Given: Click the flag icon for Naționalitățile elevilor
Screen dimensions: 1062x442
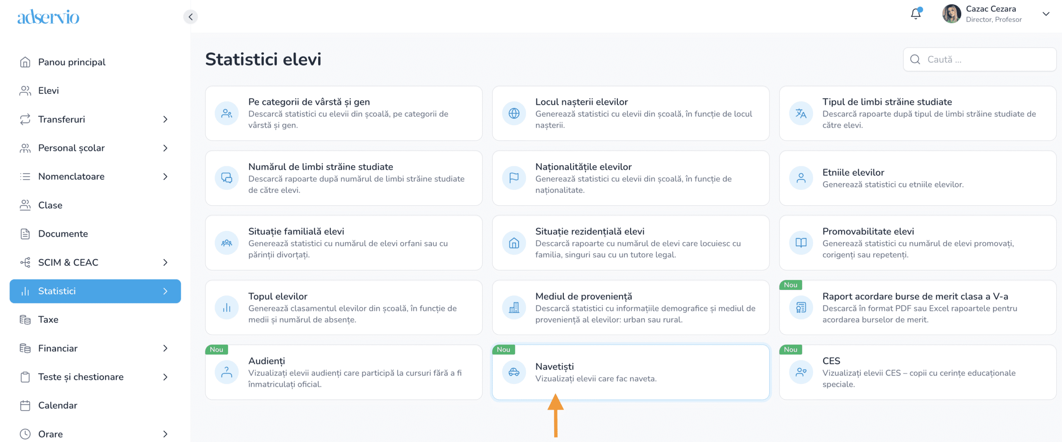Looking at the screenshot, I should [514, 178].
